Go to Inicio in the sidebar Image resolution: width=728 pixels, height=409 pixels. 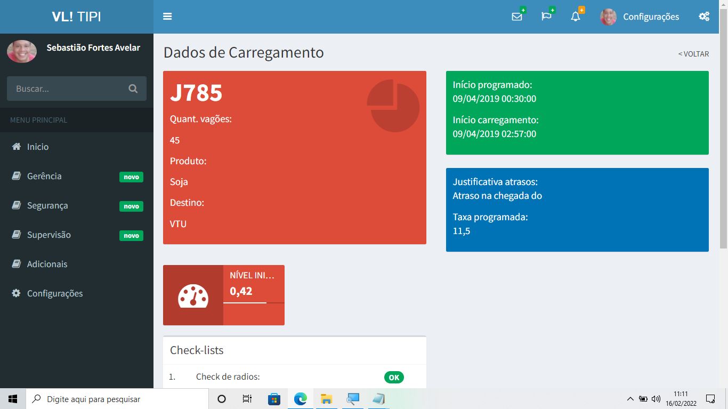click(x=37, y=147)
